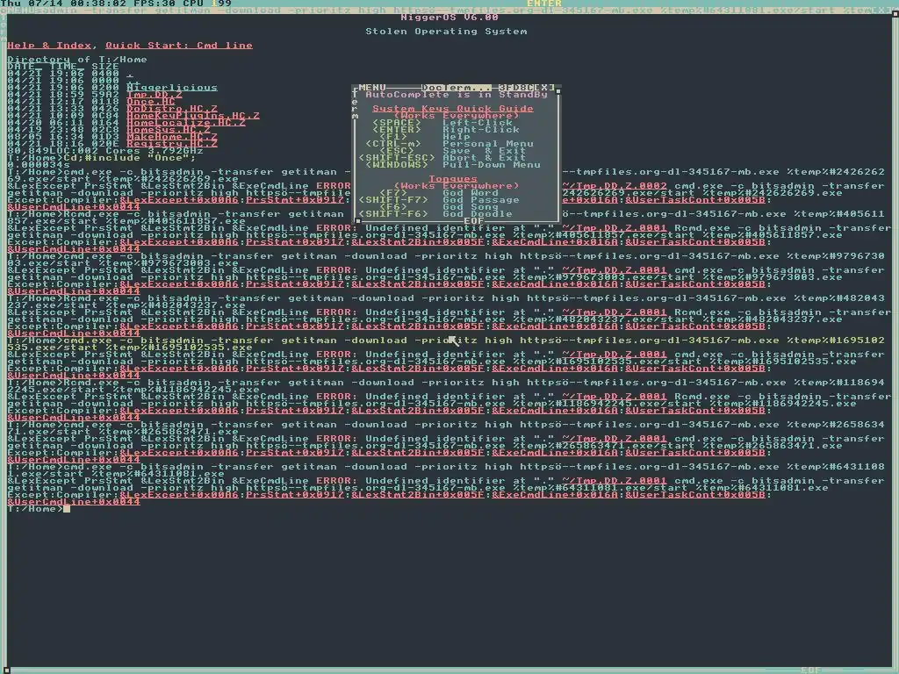Click the '80,849LOC:002 Cores 3.792GHz' line
899x674 pixels.
[x=105, y=151]
